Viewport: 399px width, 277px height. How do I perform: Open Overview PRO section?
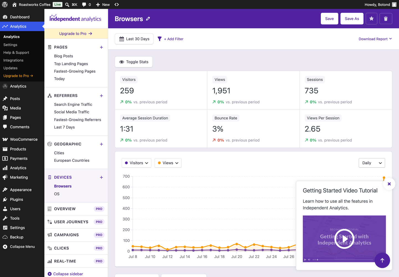76,209
